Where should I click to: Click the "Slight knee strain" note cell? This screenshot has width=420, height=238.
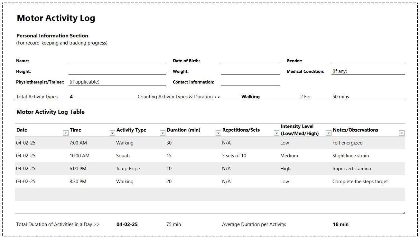click(350, 156)
